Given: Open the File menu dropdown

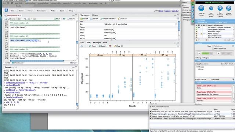Looking at the screenshot, I should 13,11.
